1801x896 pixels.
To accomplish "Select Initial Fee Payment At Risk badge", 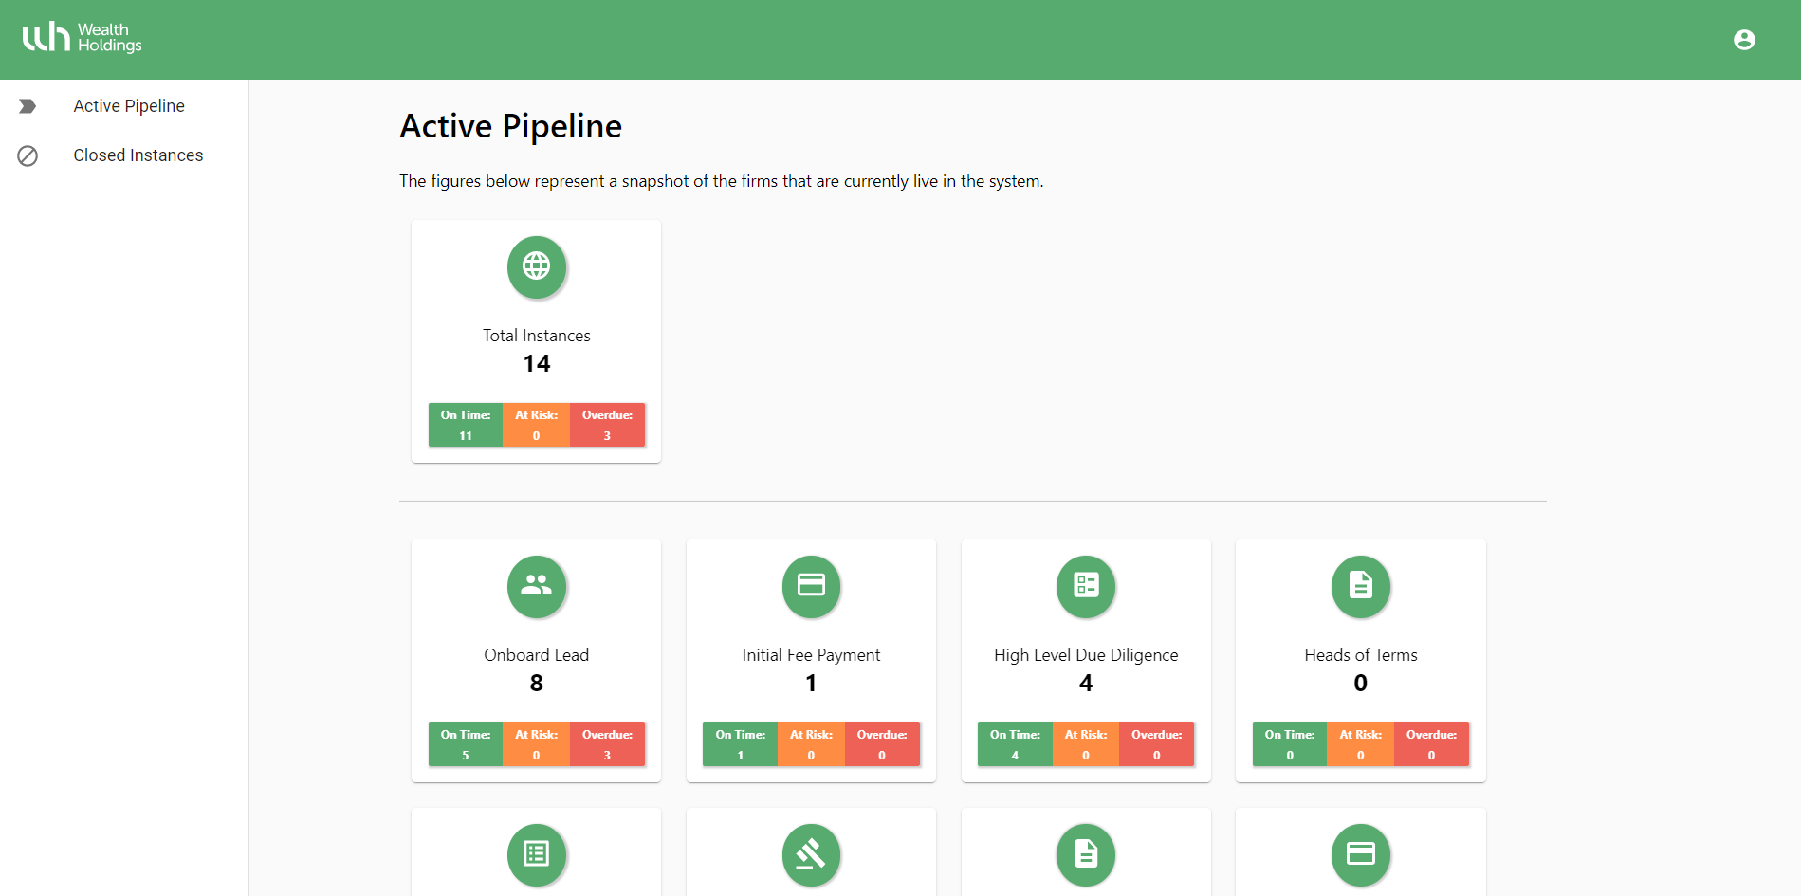I will click(x=811, y=744).
